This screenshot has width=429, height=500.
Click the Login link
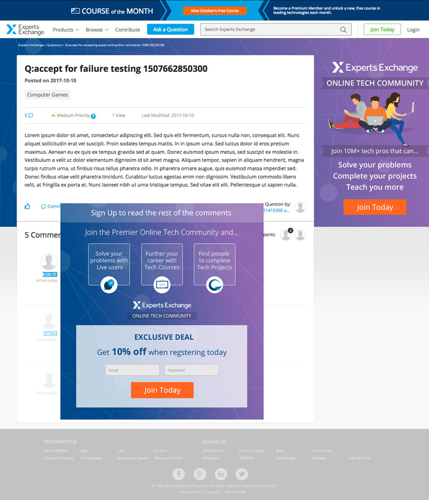click(x=413, y=29)
